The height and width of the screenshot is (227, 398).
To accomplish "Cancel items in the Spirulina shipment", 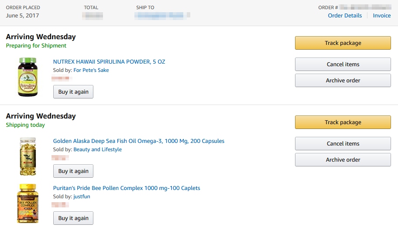I will coord(343,64).
